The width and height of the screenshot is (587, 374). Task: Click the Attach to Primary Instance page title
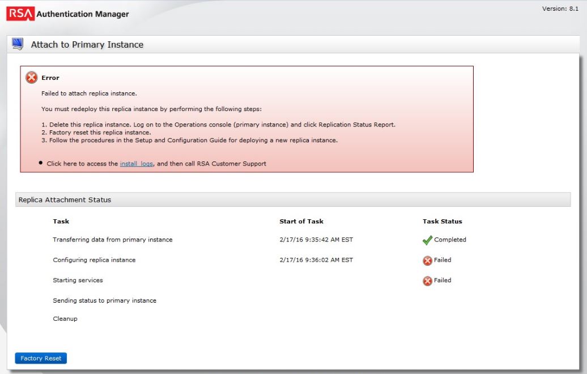tap(87, 45)
